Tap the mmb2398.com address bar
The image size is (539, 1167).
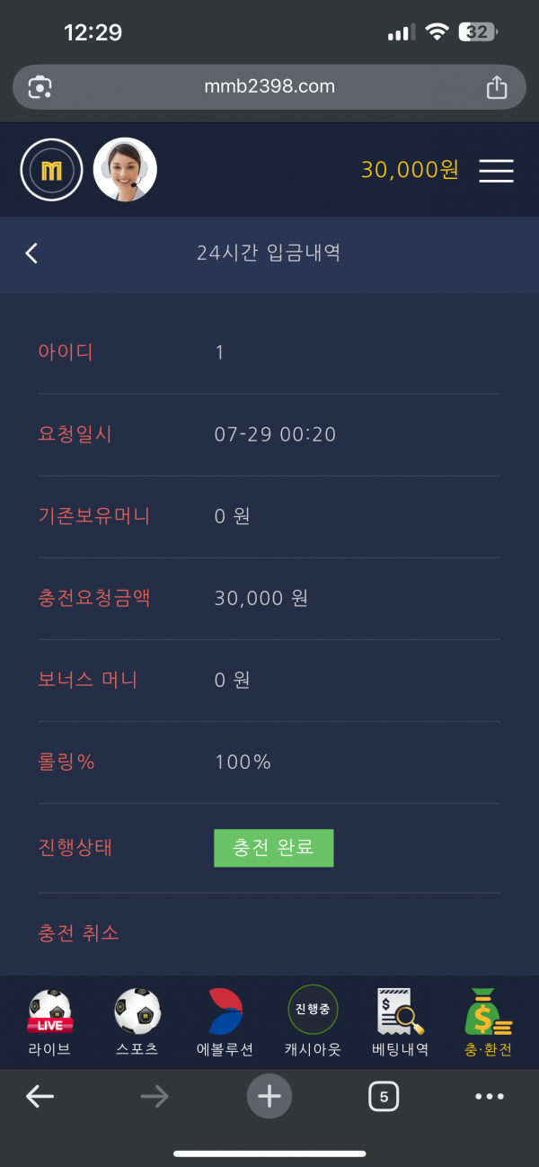(269, 87)
